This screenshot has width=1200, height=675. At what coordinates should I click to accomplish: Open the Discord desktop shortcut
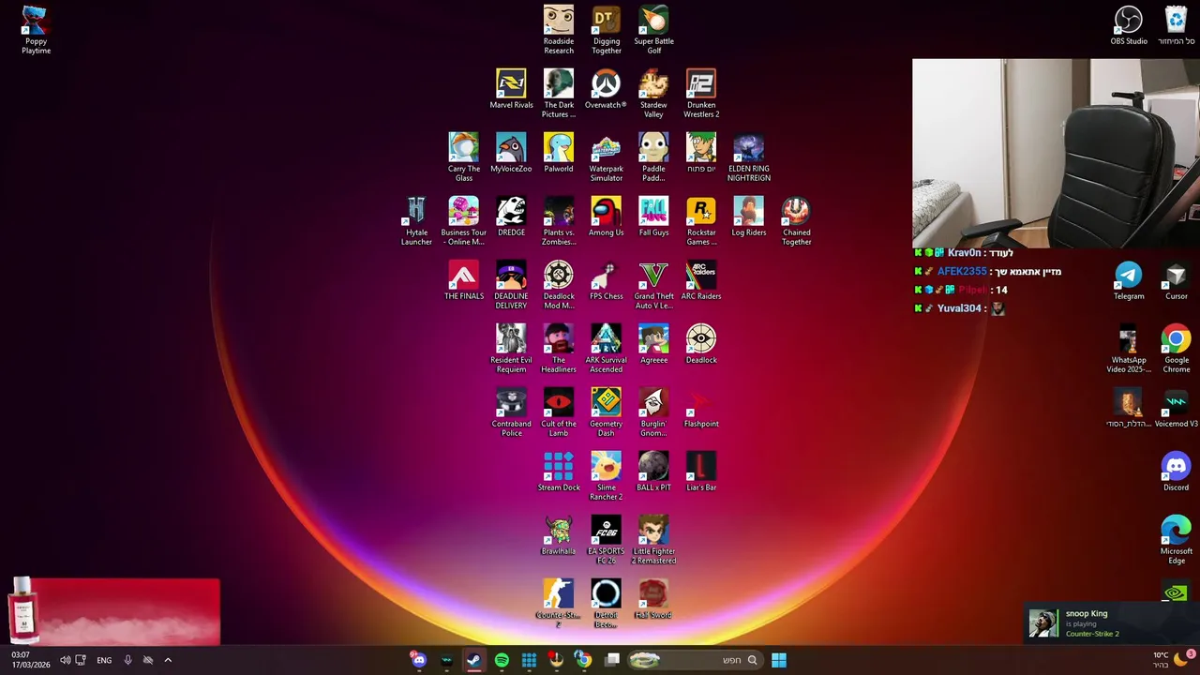[x=1176, y=472]
